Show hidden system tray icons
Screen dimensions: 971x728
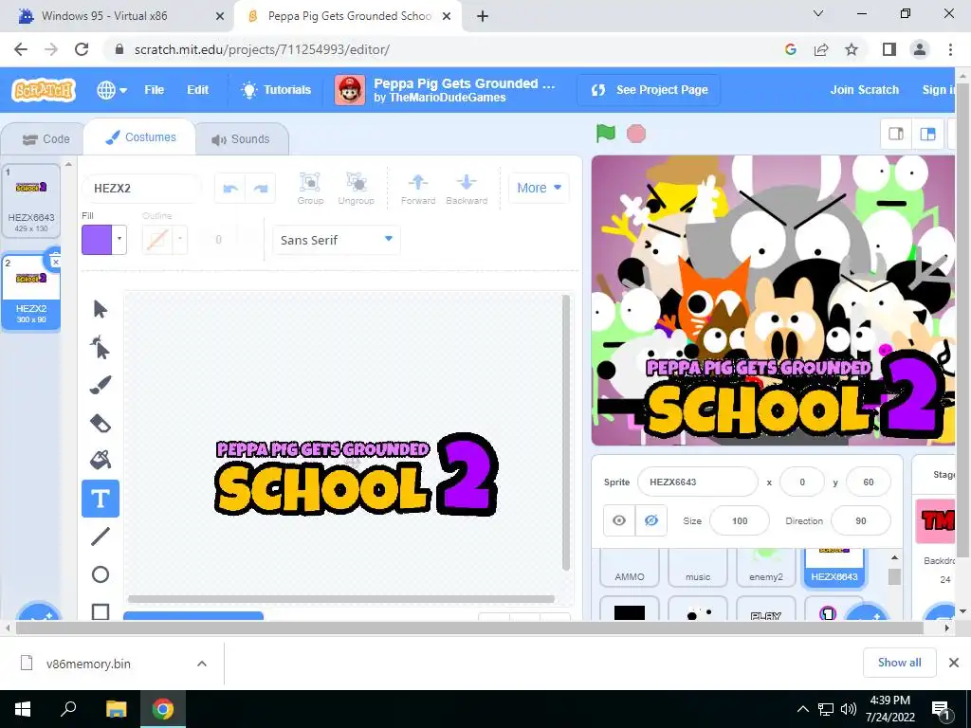pos(802,709)
